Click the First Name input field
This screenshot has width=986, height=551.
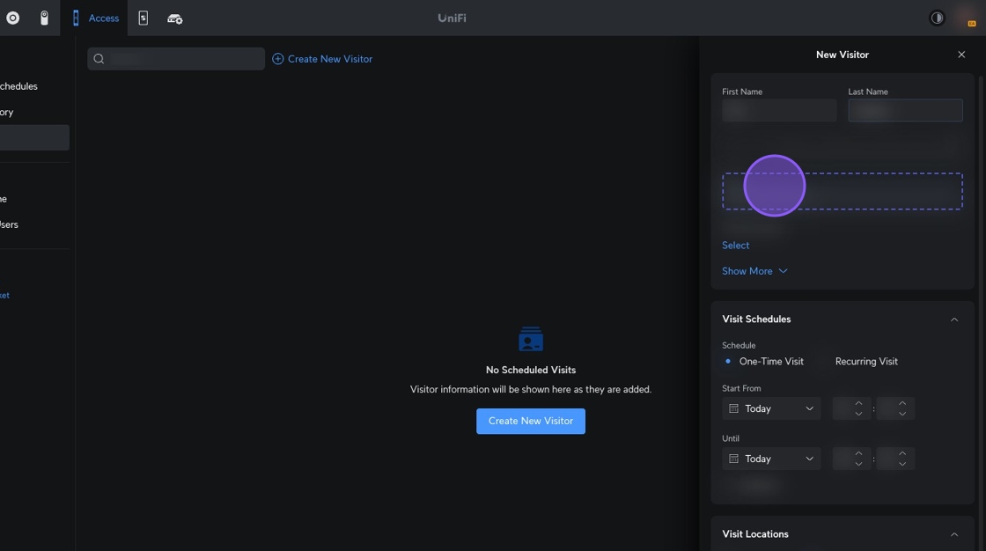point(779,111)
